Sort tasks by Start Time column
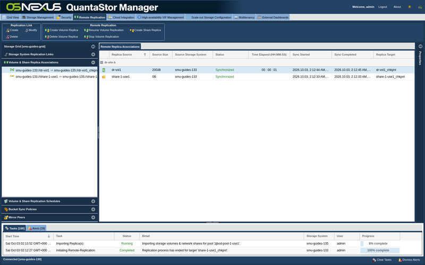Viewport: 425px width, 265px height. pos(28,236)
